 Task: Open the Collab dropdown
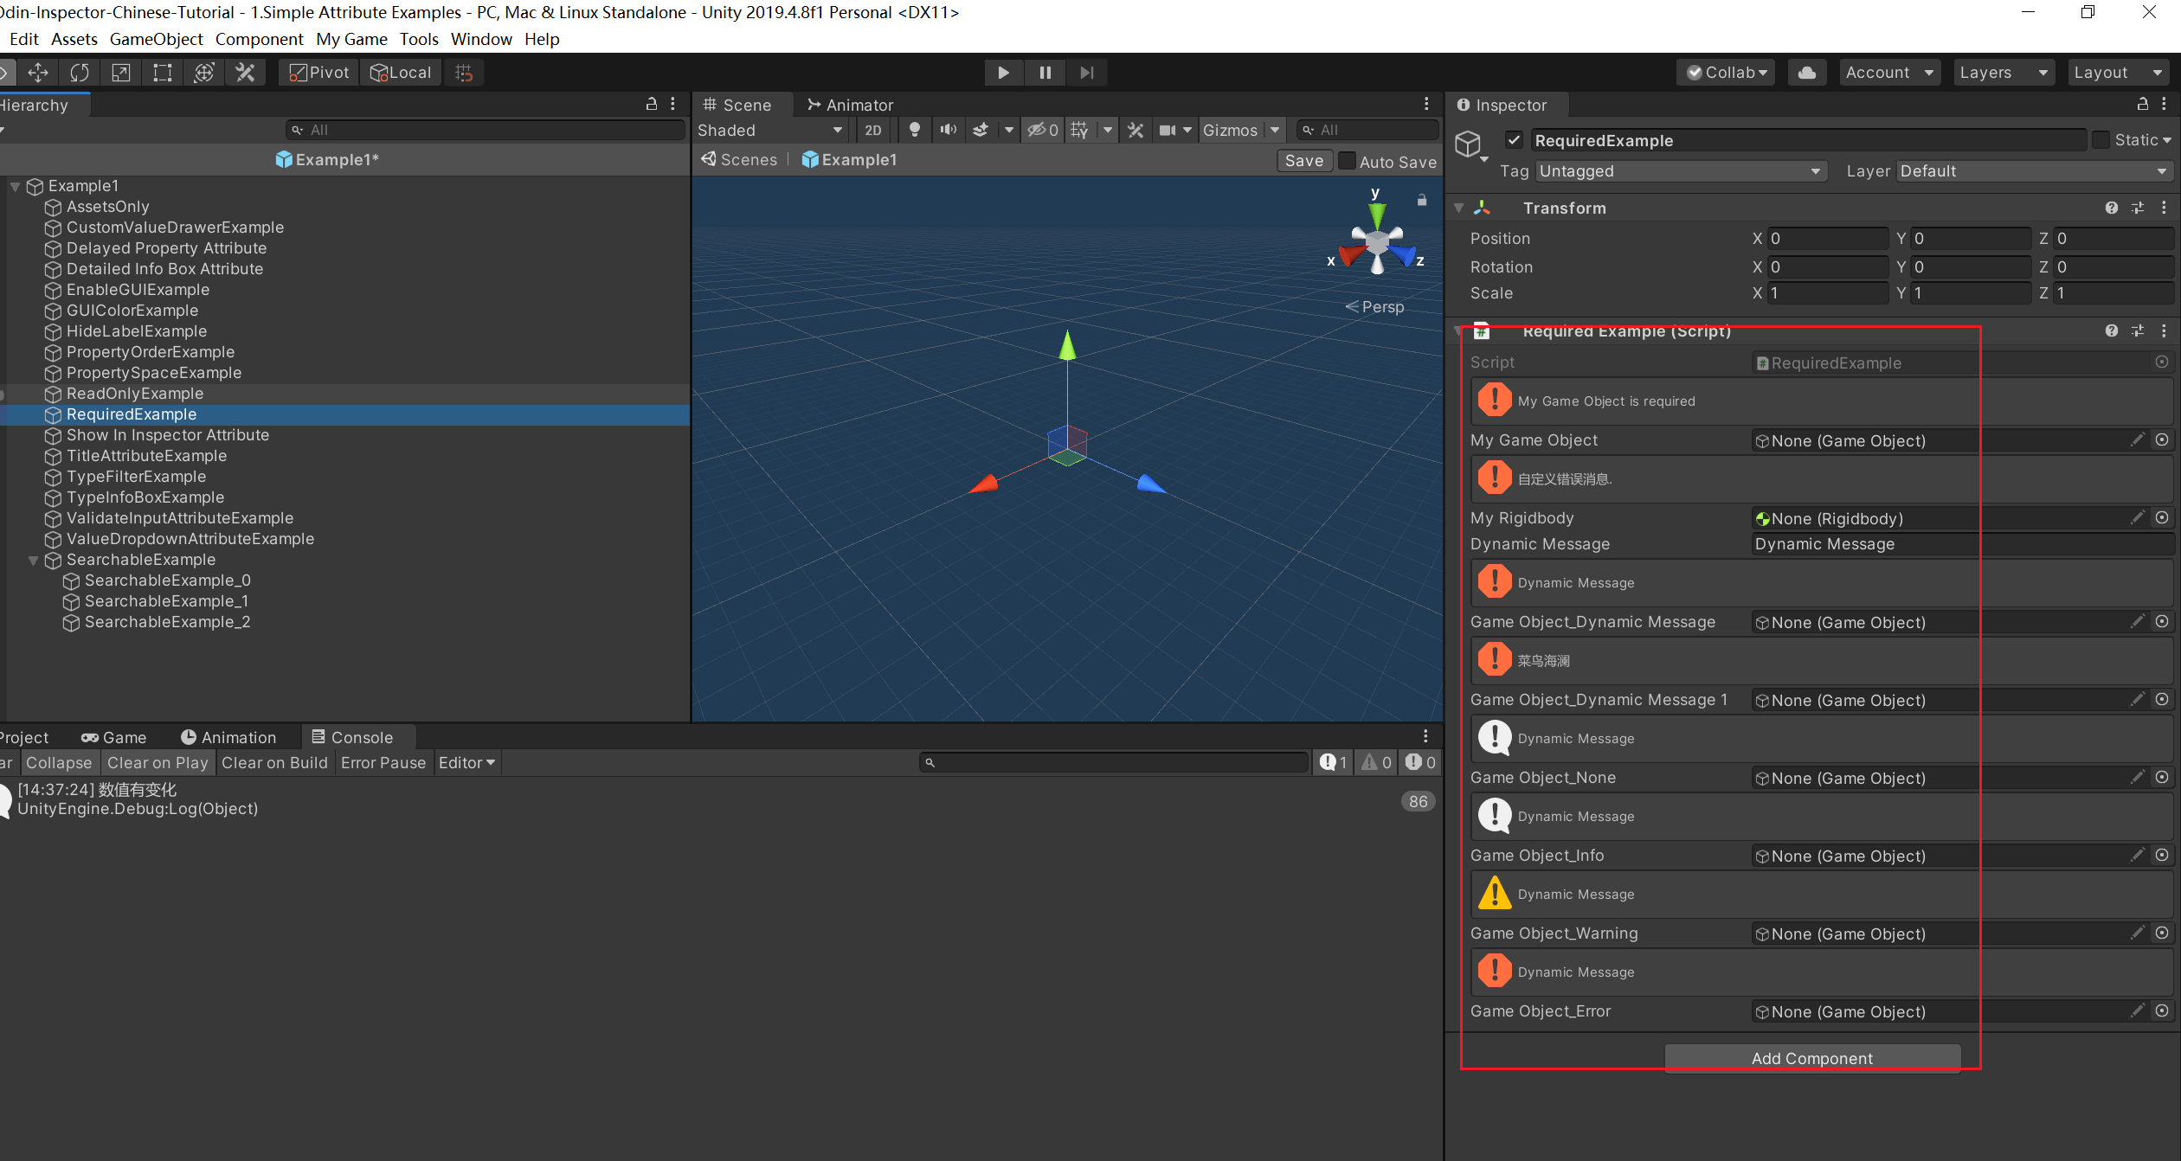1726,73
